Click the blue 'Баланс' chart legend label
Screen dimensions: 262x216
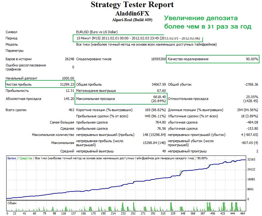tap(12, 158)
